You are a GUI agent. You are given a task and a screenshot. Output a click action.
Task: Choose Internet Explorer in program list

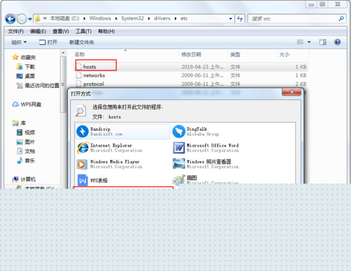123,147
